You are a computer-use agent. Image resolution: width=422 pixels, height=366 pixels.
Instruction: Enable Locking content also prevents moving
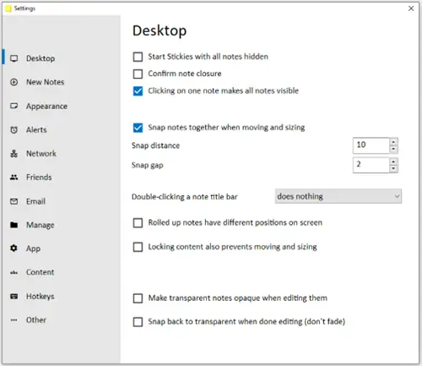pyautogui.click(x=138, y=247)
